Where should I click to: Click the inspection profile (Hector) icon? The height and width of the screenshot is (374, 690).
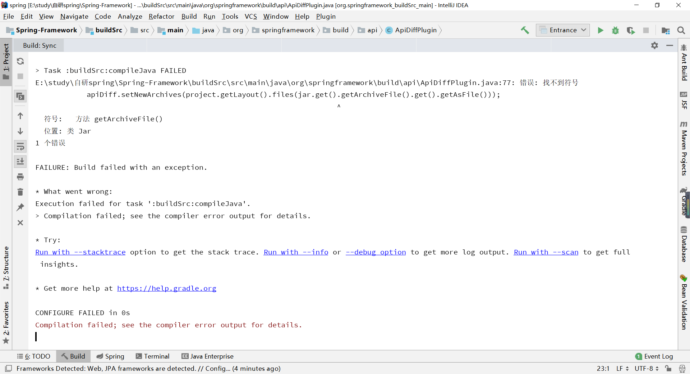click(x=682, y=368)
